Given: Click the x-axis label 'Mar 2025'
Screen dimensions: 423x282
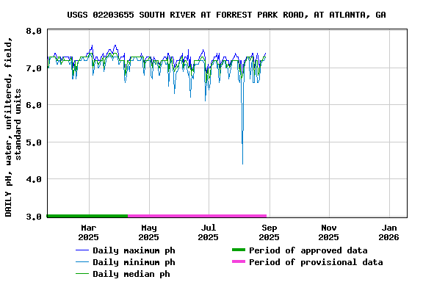Looking at the screenshot, I should 88,233.
